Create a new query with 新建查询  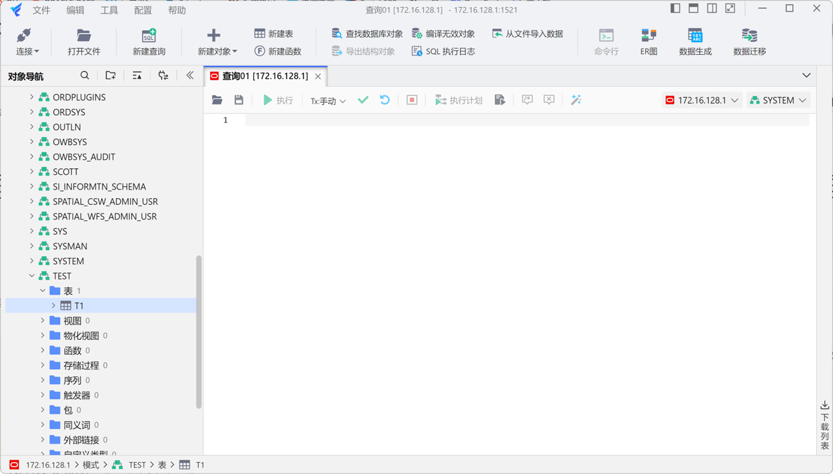pyautogui.click(x=149, y=42)
